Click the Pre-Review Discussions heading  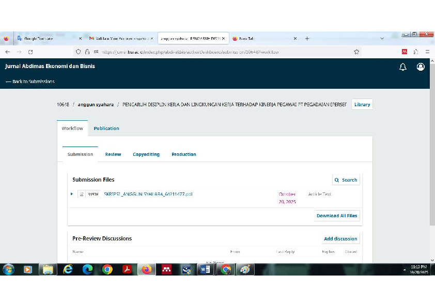[x=102, y=238]
